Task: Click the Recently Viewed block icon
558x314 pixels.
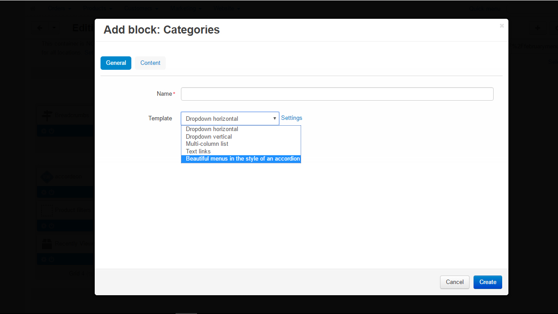Action: [x=47, y=244]
